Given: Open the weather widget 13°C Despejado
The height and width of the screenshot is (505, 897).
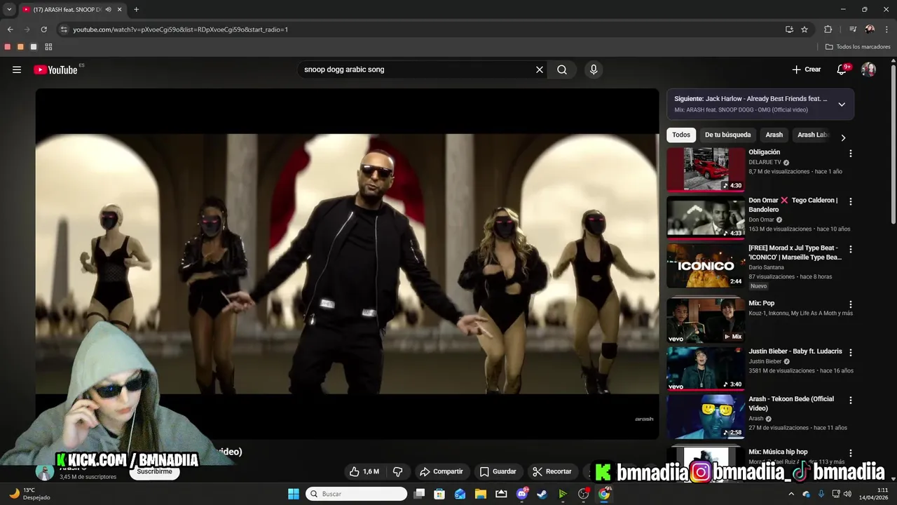Looking at the screenshot, I should [29, 494].
